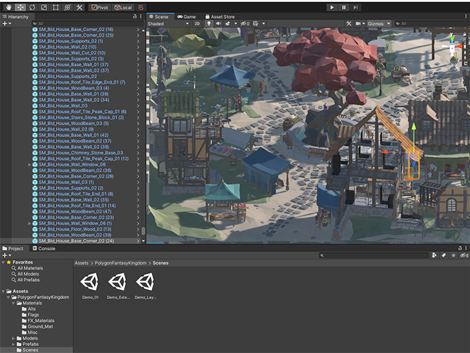Toggle scene lighting bulb
Image resolution: width=470 pixels, height=353 pixels.
pyautogui.click(x=209, y=24)
